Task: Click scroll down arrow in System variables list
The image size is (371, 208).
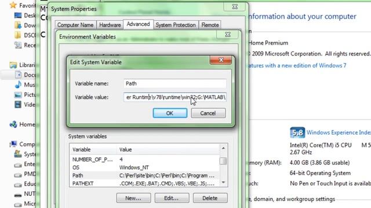Action: [223, 183]
